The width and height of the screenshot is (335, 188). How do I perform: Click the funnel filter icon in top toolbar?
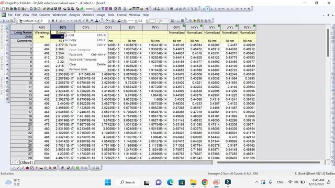[x=103, y=9]
